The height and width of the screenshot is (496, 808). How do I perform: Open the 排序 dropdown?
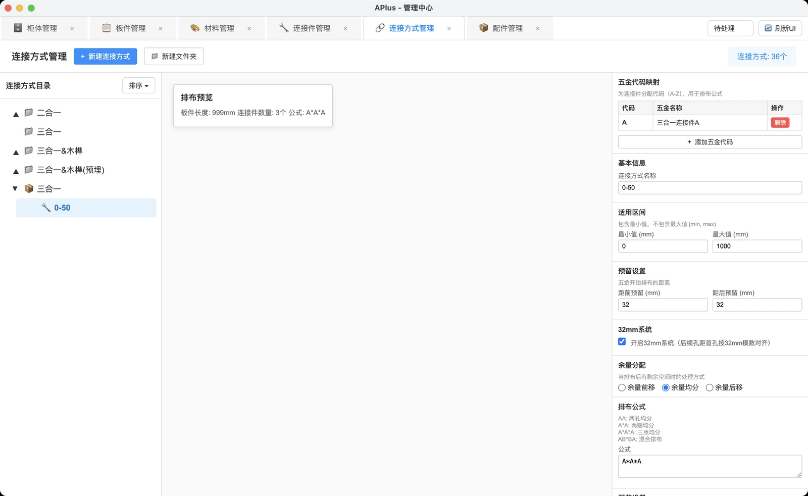(x=138, y=85)
